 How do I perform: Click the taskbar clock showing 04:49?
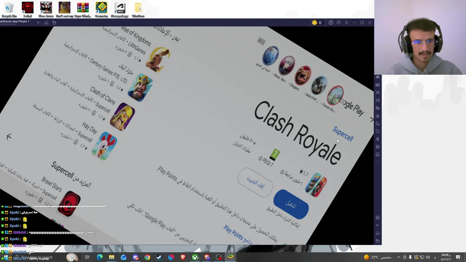click(x=446, y=257)
